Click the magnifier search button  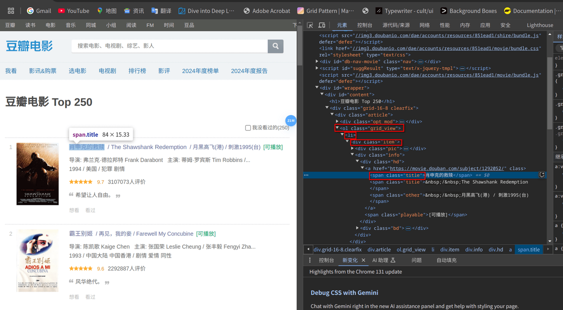[x=275, y=46]
